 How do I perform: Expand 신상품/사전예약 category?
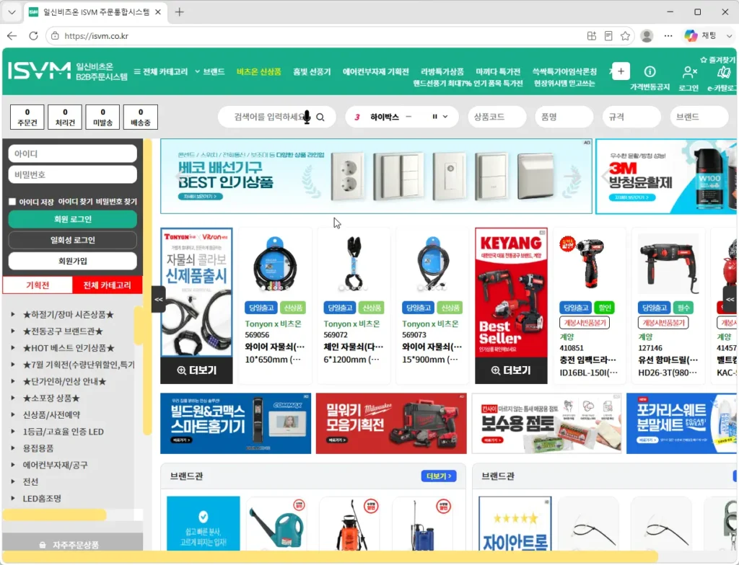tap(13, 415)
